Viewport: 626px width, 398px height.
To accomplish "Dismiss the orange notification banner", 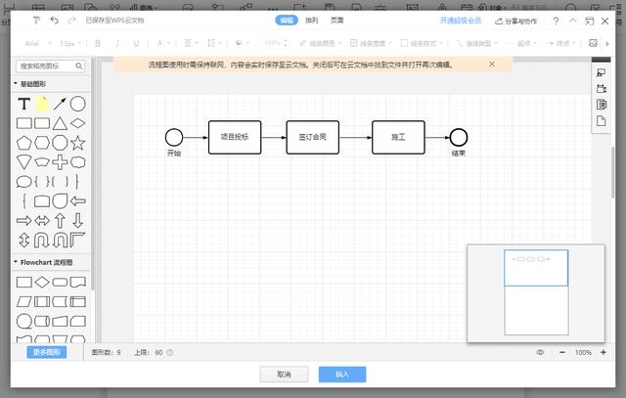I will (x=492, y=64).
